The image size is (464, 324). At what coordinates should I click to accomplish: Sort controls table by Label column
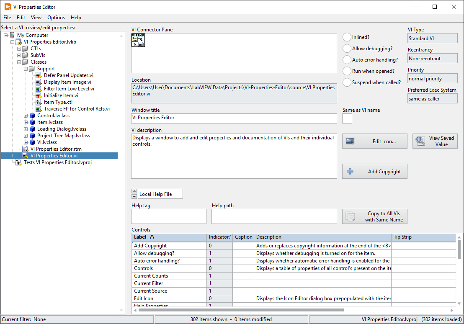click(x=169, y=237)
